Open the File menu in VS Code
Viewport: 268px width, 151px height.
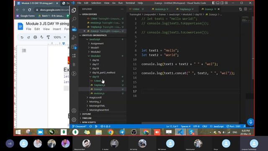point(79,3)
